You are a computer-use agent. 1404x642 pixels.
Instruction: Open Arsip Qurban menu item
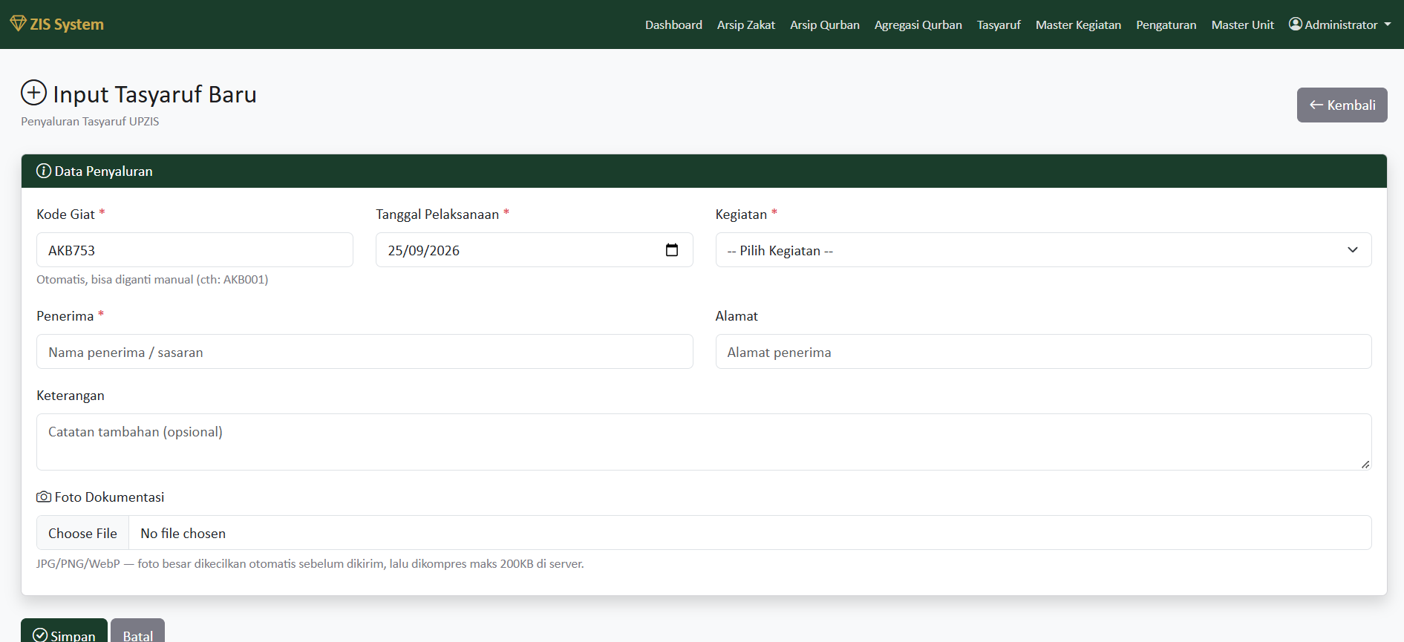[x=825, y=24]
